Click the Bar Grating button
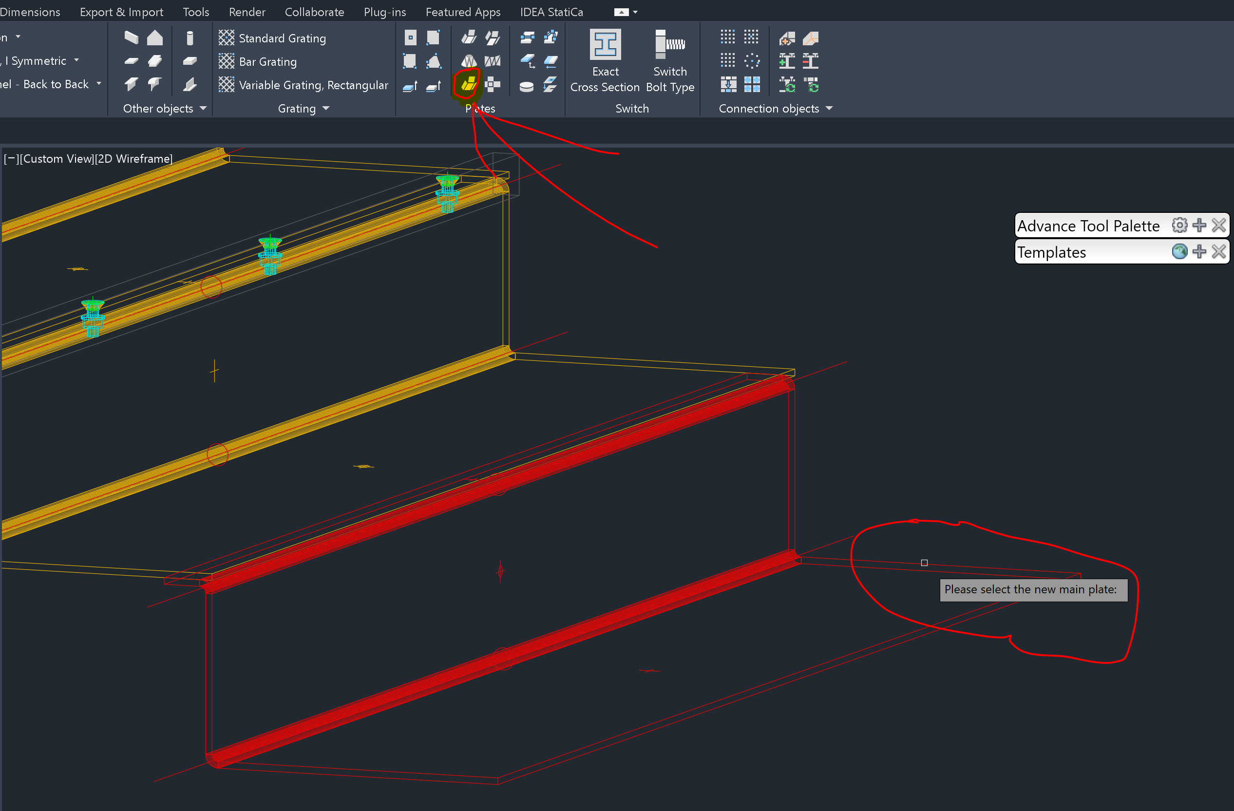 tap(258, 62)
